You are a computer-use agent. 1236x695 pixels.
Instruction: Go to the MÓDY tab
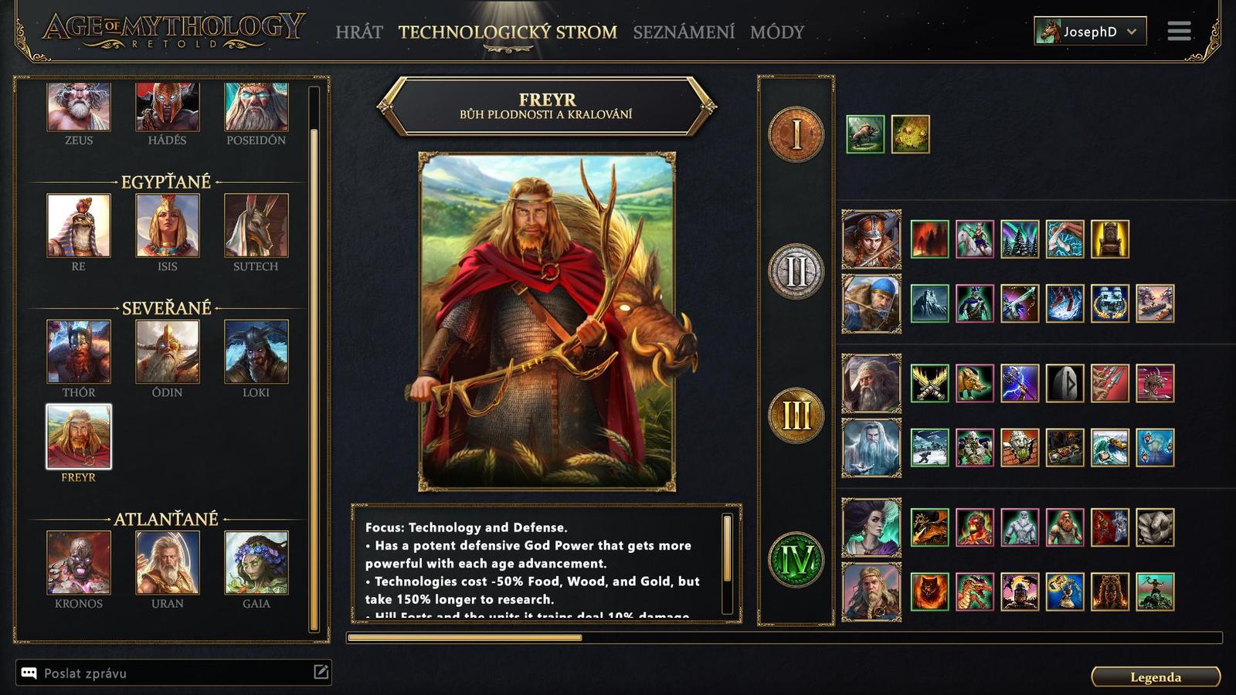(x=777, y=32)
